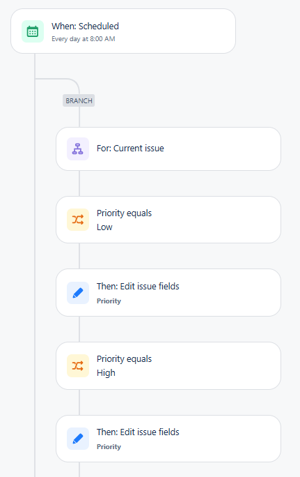The width and height of the screenshot is (300, 477).
Task: Click the pencil icon below the High condition
Action: tap(78, 439)
